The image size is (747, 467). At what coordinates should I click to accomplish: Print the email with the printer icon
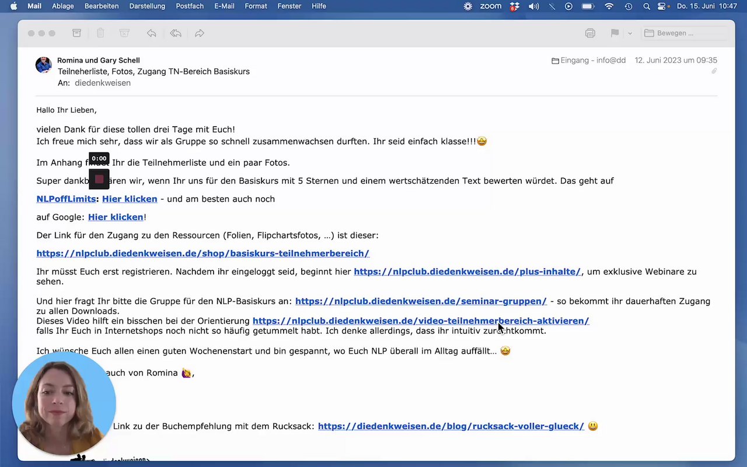click(590, 33)
